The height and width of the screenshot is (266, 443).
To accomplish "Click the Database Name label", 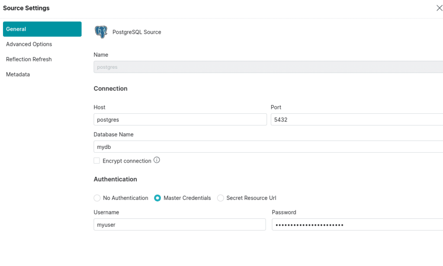I will click(x=114, y=135).
